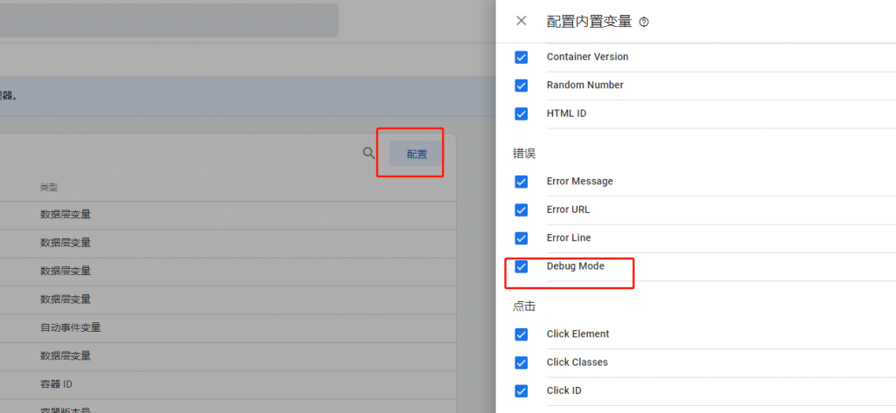Viewport: 896px width, 413px height.
Task: Click the 类型 column header
Action: [49, 187]
